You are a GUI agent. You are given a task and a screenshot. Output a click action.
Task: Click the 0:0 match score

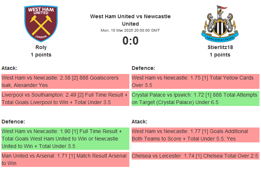click(x=130, y=41)
